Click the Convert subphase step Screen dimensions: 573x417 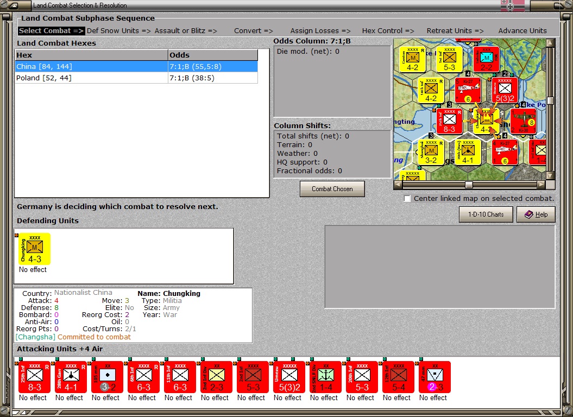[x=254, y=31]
